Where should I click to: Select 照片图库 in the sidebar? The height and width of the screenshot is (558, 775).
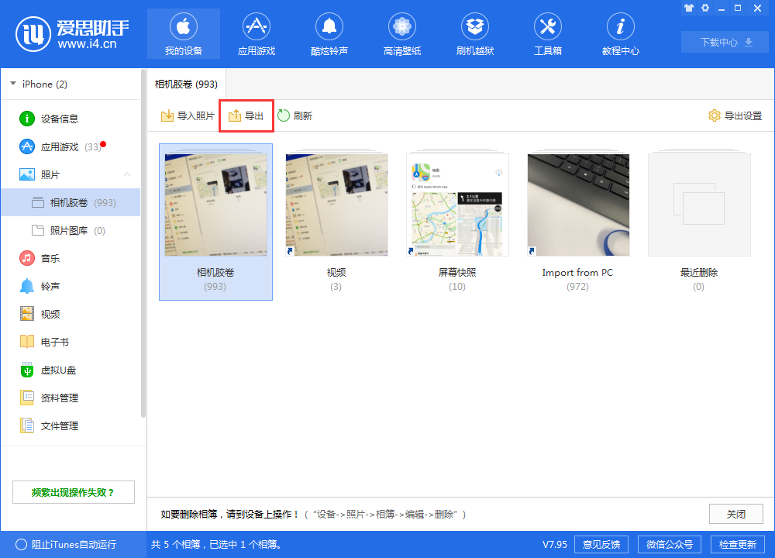[x=70, y=229]
